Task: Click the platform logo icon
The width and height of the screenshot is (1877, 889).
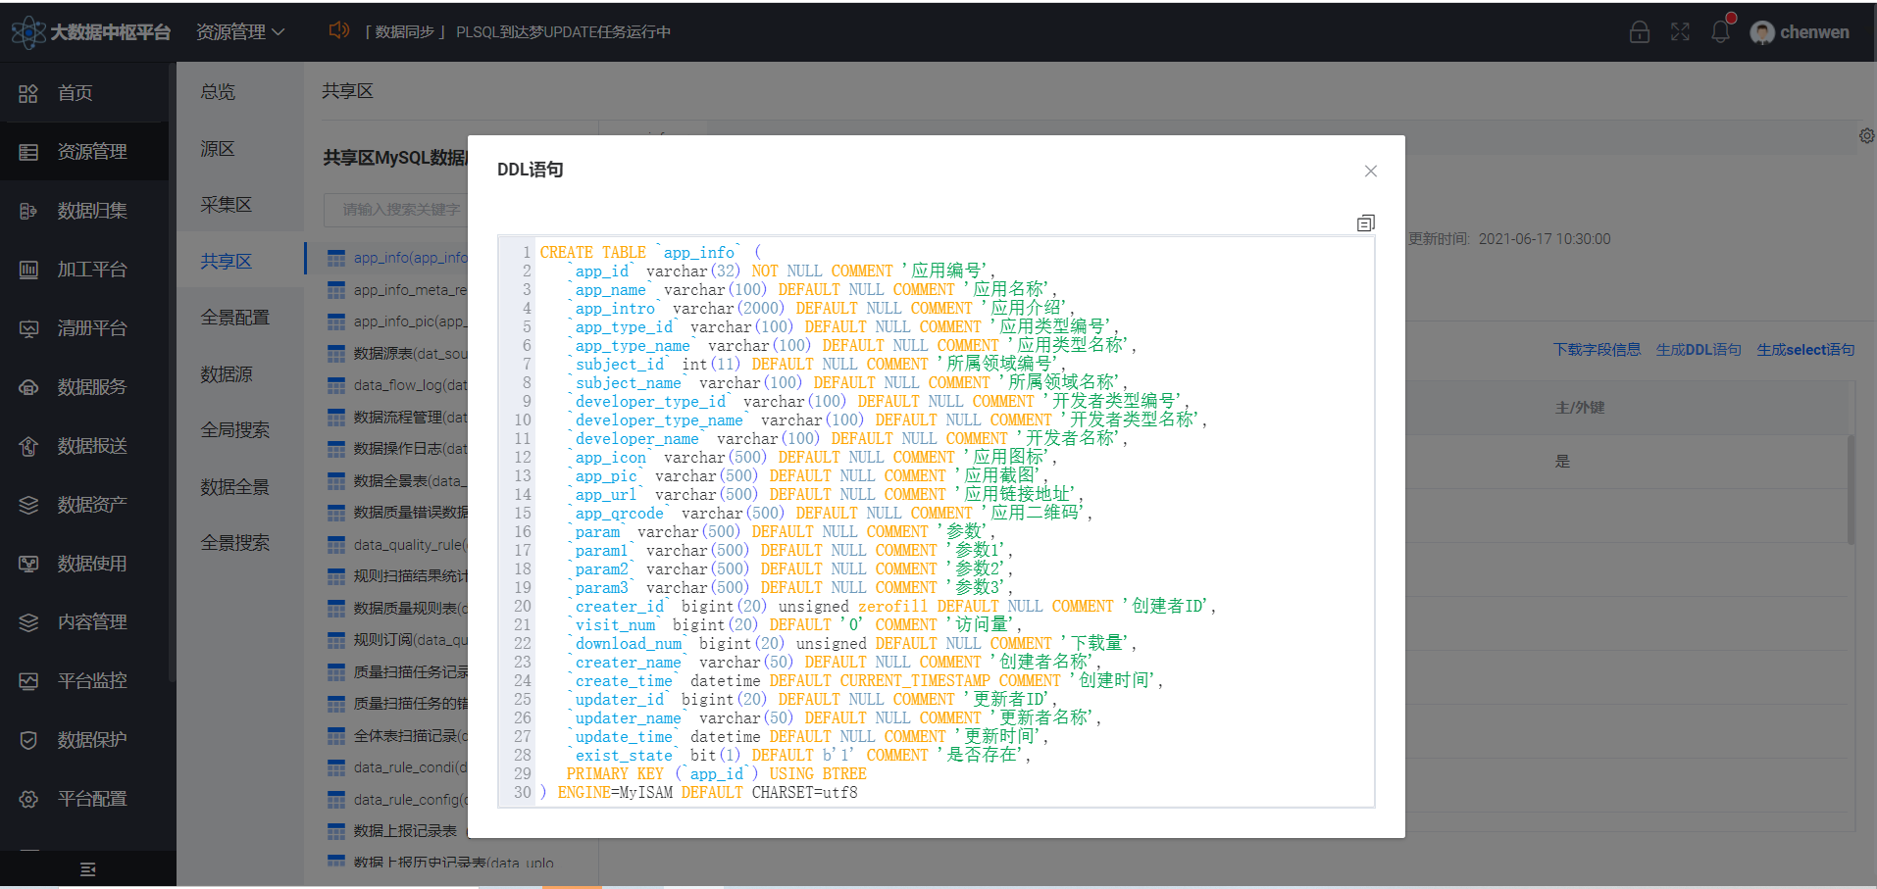Action: click(27, 31)
